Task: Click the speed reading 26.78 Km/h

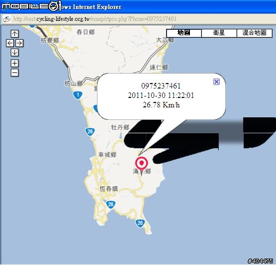Action: pos(161,105)
